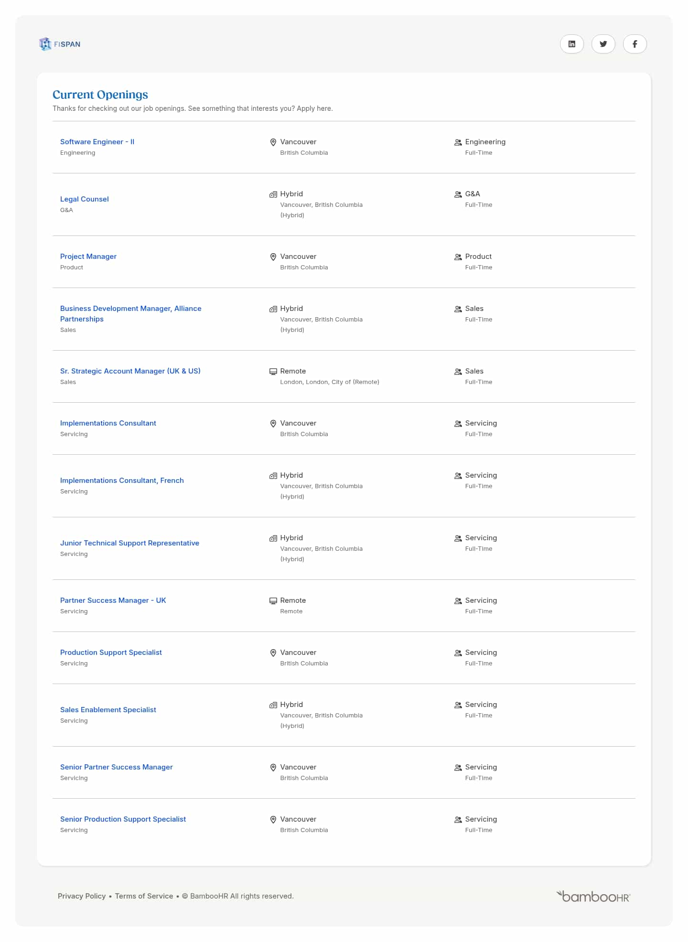Click the Remote monitor icon for Partner Success Manager
Viewport: 688px width, 942px height.
(273, 601)
